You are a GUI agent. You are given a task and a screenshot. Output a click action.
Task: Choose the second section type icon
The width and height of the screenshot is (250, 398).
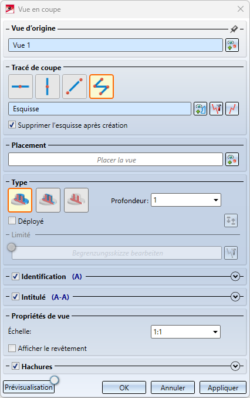coord(48,200)
